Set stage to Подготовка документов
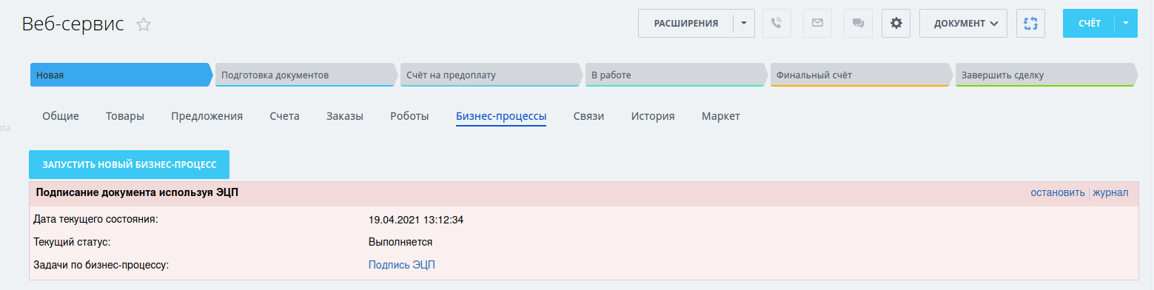The height and width of the screenshot is (290, 1154). click(306, 75)
